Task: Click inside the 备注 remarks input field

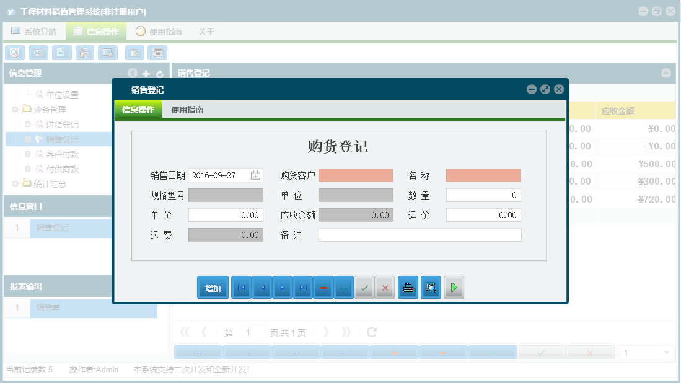Action: pos(418,234)
